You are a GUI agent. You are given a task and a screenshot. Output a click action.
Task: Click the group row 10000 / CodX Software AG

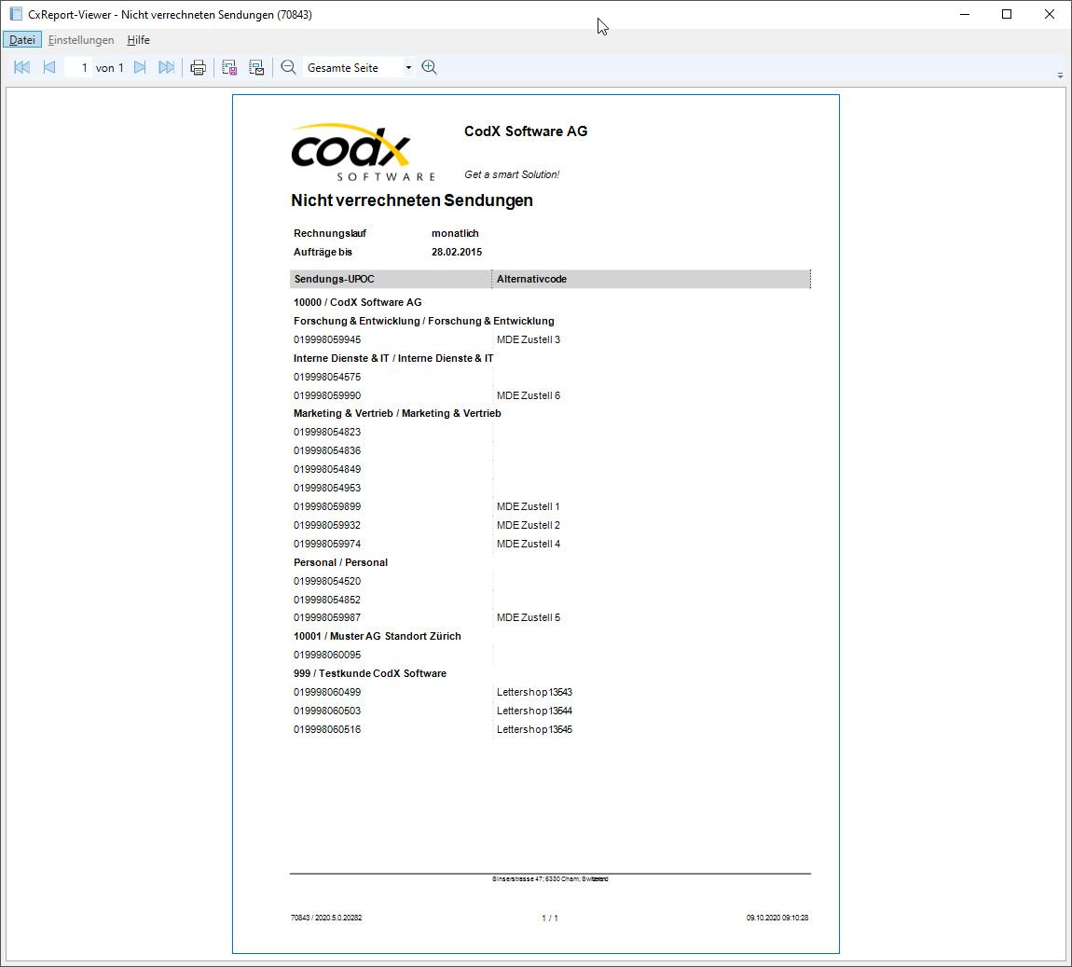click(358, 302)
